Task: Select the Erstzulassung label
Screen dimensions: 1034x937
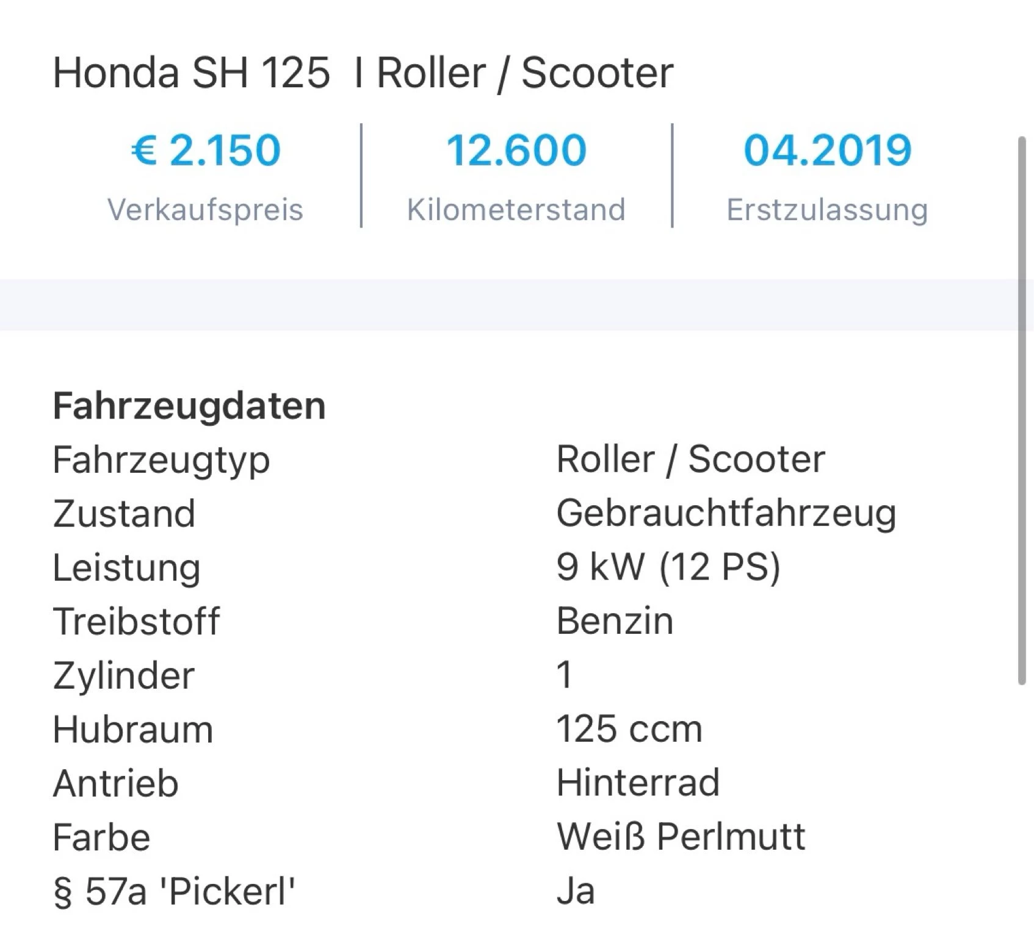Action: point(827,209)
